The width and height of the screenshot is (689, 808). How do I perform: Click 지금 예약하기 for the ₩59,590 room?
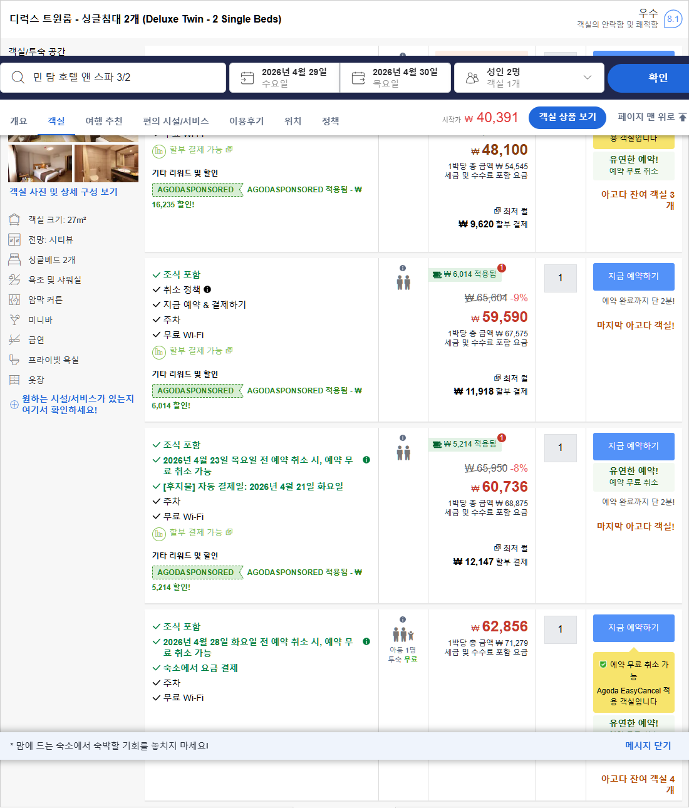click(x=633, y=276)
